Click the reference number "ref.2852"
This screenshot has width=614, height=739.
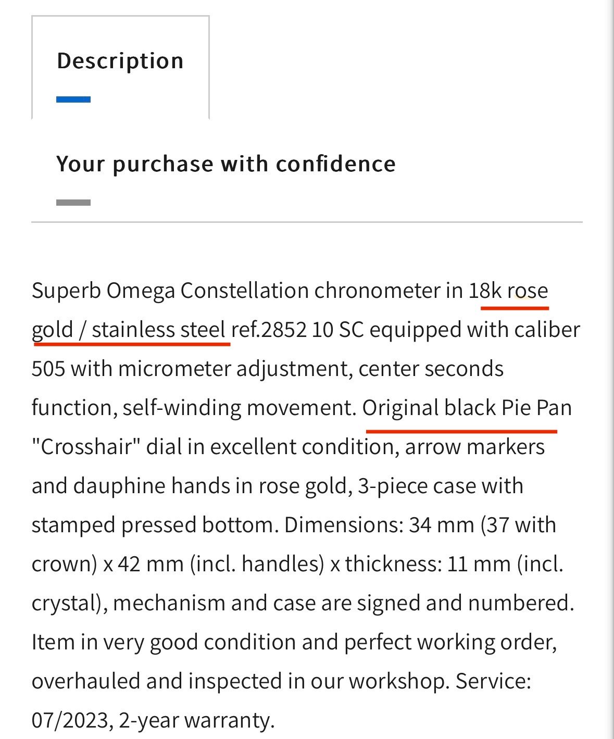pyautogui.click(x=269, y=330)
